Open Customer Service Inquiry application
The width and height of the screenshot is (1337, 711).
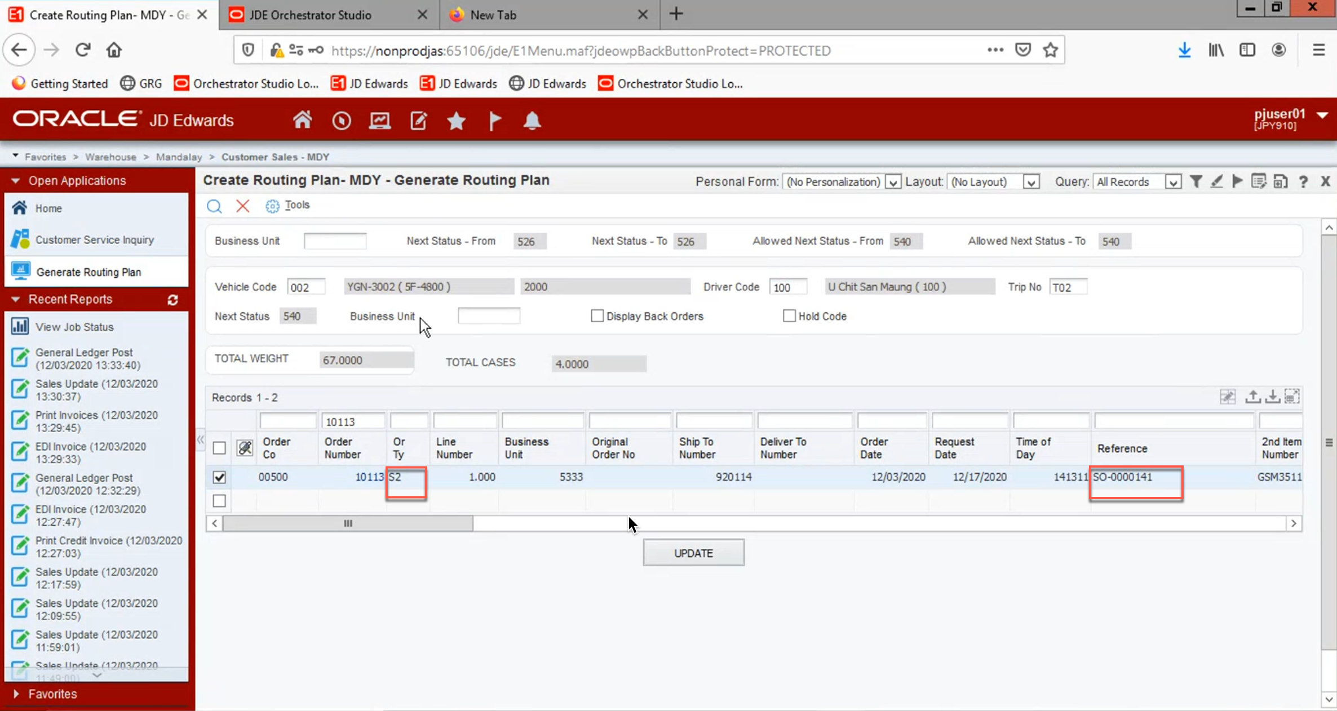pos(94,240)
